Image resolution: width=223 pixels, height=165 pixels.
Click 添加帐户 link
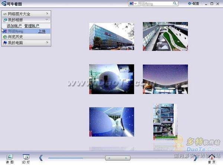point(14,26)
